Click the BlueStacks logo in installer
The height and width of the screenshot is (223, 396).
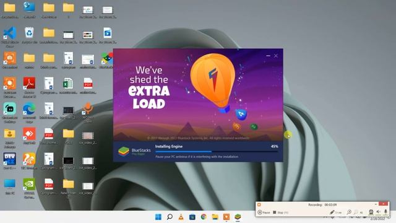124,151
